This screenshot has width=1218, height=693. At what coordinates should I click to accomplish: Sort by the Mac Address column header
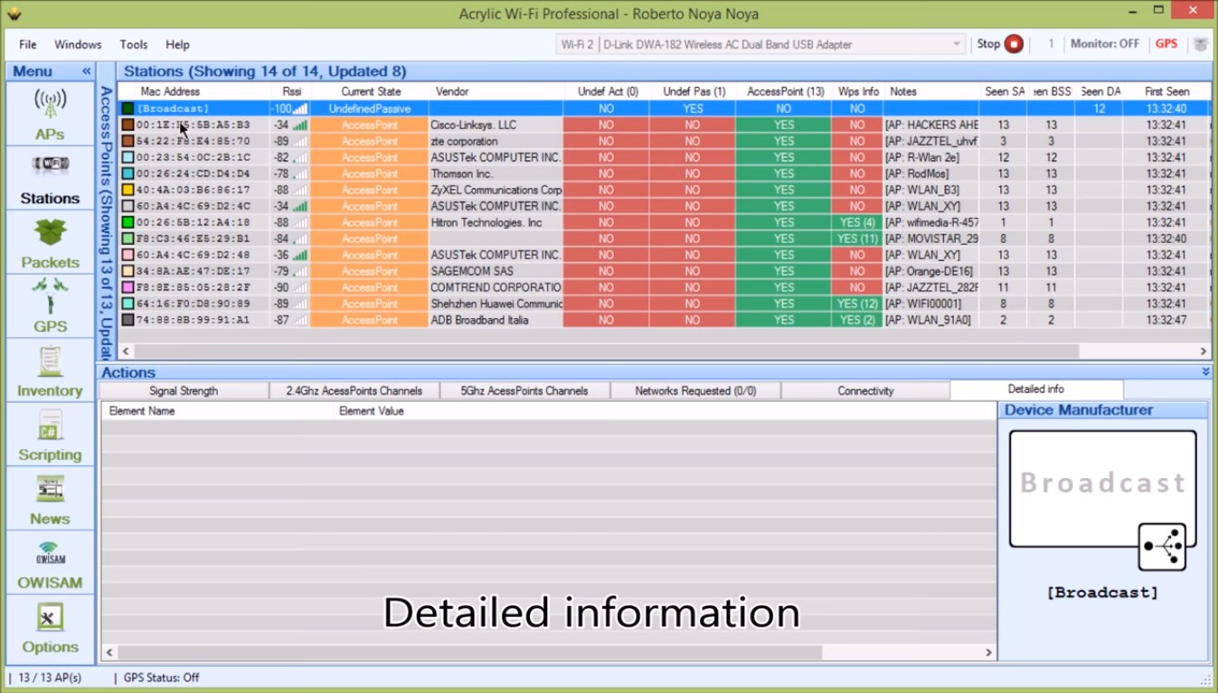(x=170, y=91)
